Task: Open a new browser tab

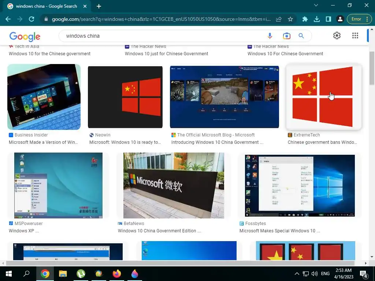Action: pos(99,6)
